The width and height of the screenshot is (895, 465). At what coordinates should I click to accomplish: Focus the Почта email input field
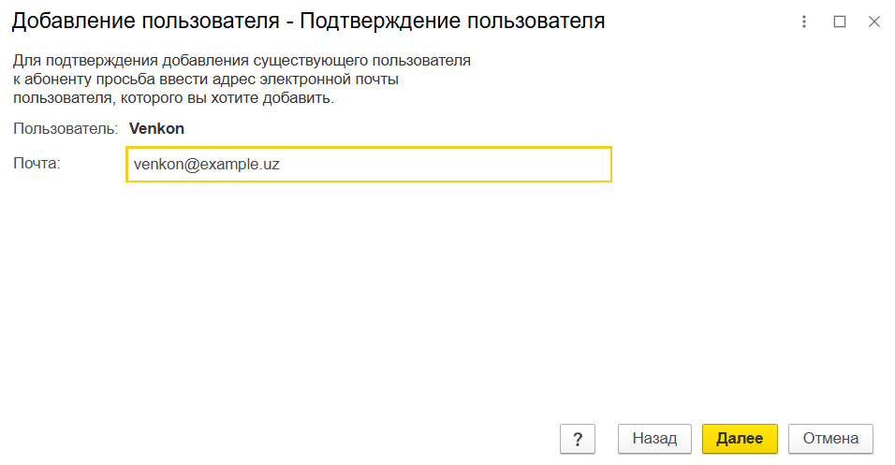(368, 164)
